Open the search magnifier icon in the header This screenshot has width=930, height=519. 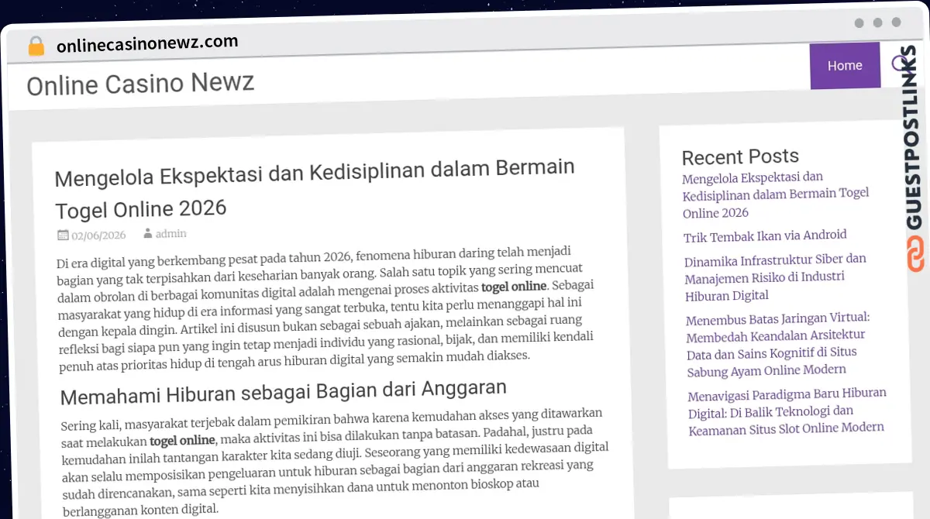pos(899,64)
